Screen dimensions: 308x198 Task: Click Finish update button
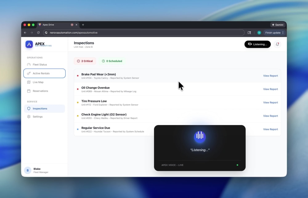[x=273, y=33]
